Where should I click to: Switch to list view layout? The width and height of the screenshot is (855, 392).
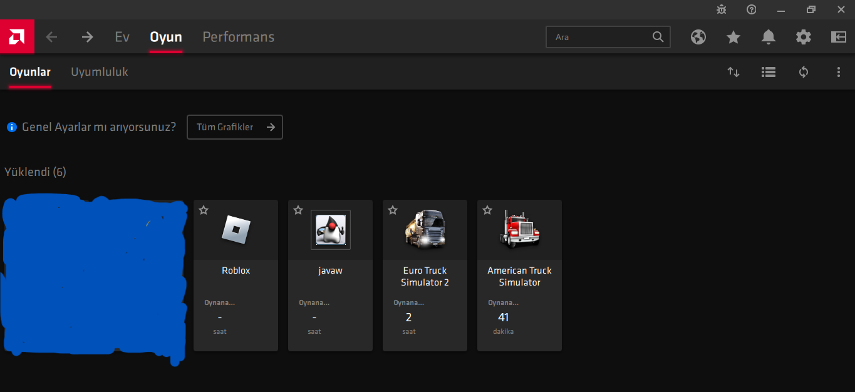tap(769, 72)
